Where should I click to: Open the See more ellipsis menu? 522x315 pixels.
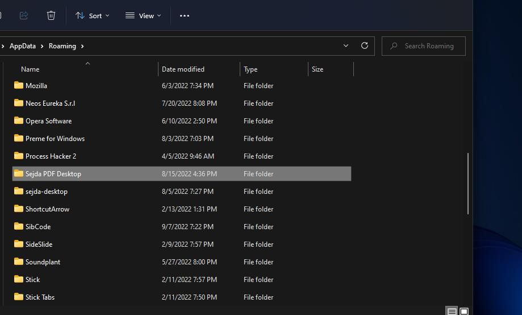point(185,15)
